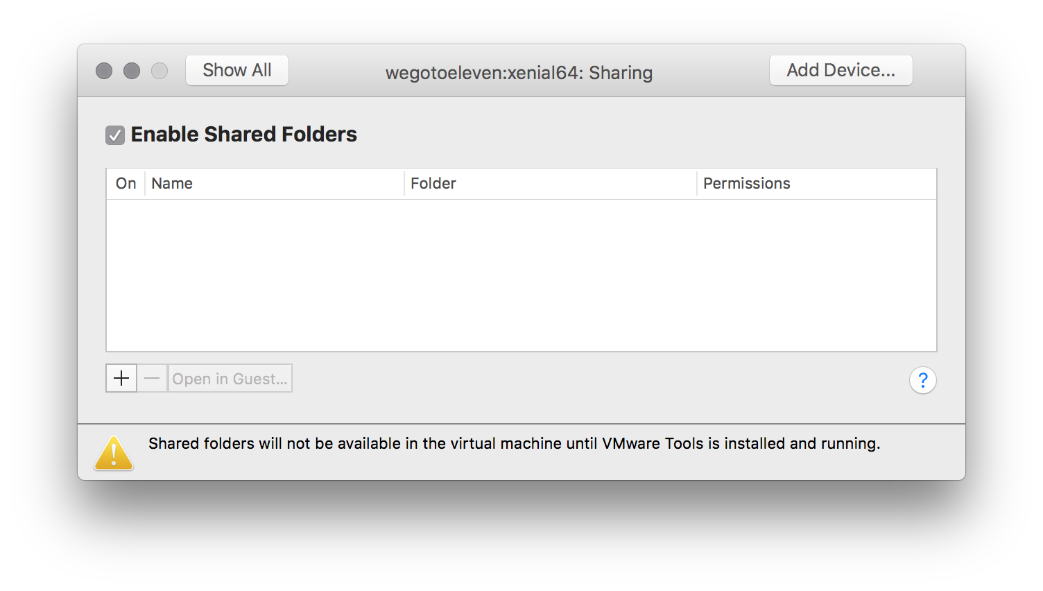Click the divider between Name and Folder columns
1043x591 pixels.
404,184
